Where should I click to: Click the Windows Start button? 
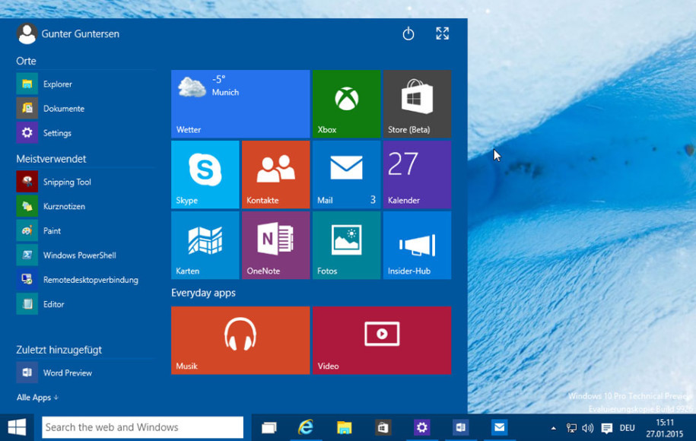[x=17, y=427]
